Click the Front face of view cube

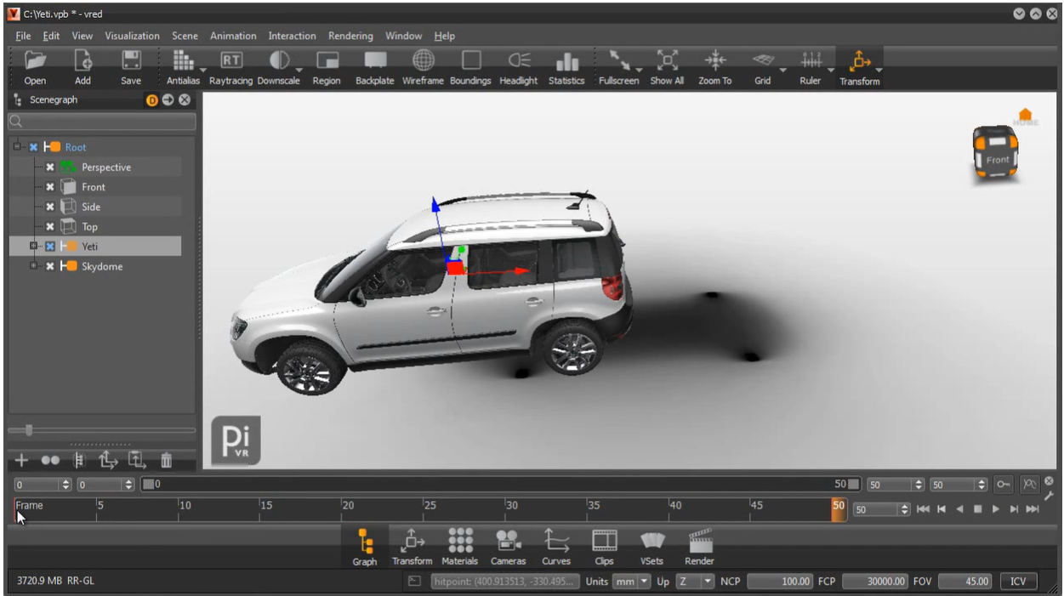pyautogui.click(x=999, y=160)
